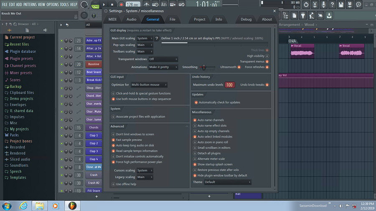Click the channel rack play arrow icon

click(61, 25)
